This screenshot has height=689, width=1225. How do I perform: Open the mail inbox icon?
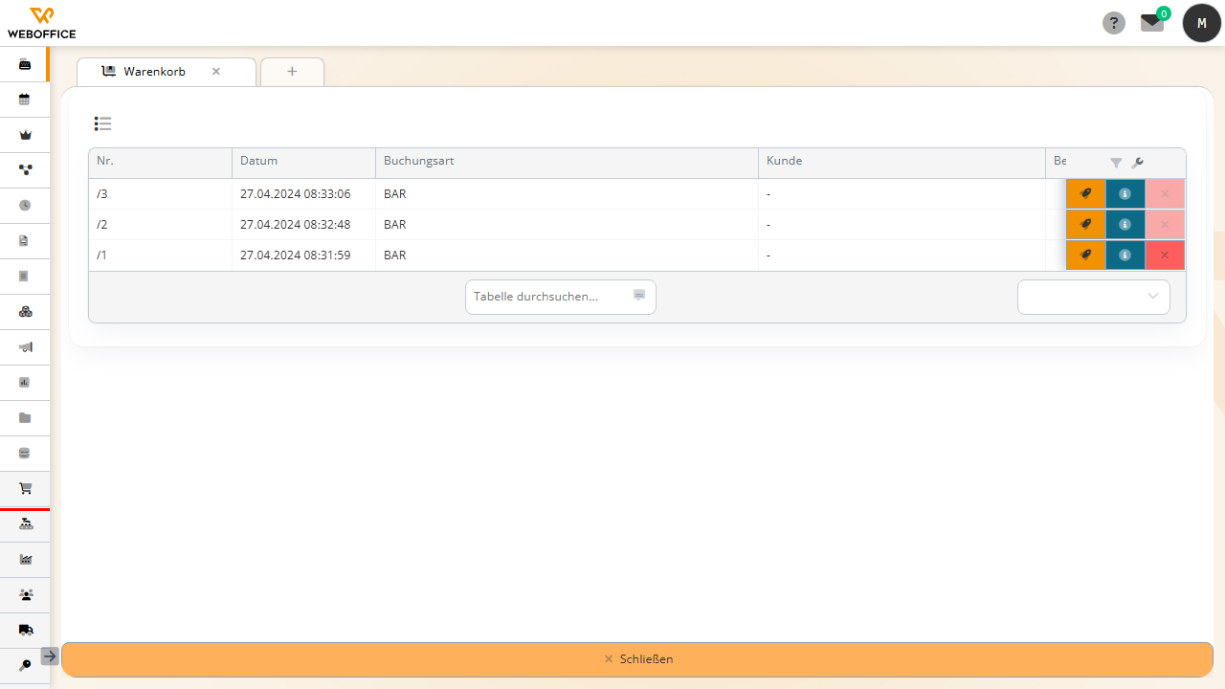coord(1152,23)
